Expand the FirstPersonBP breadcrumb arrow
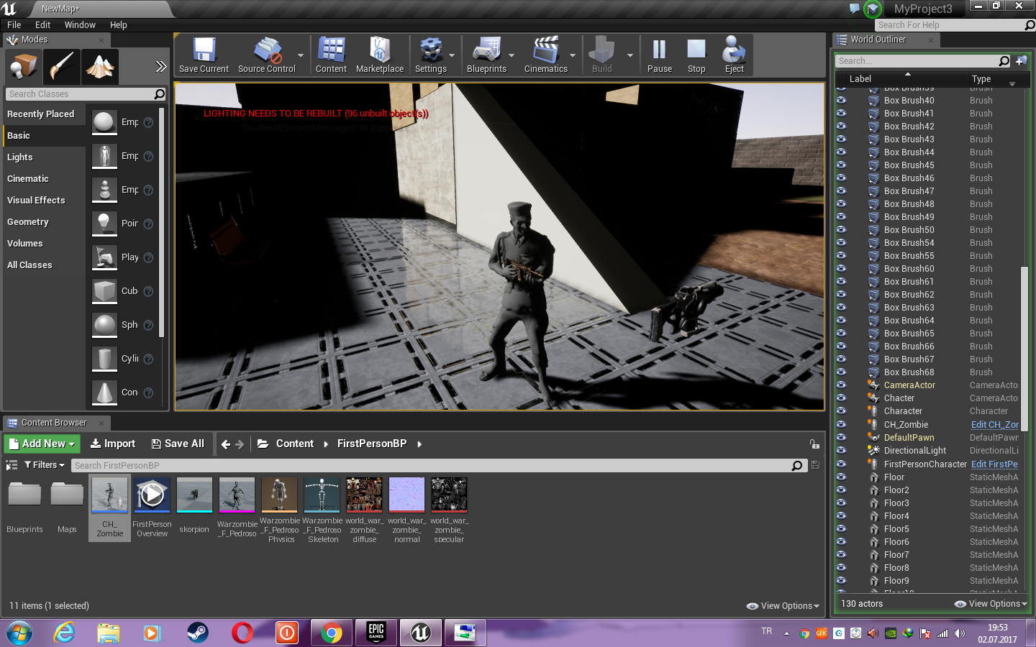Image resolution: width=1036 pixels, height=647 pixels. pos(419,444)
